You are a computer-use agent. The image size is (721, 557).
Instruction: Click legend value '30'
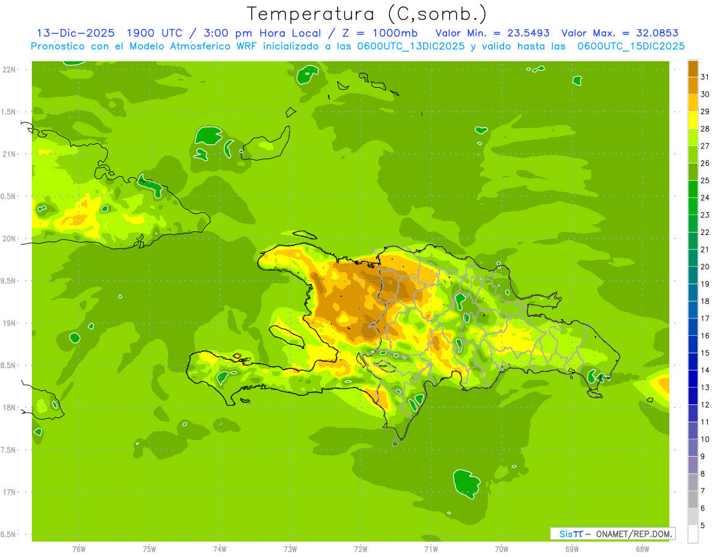tap(705, 94)
